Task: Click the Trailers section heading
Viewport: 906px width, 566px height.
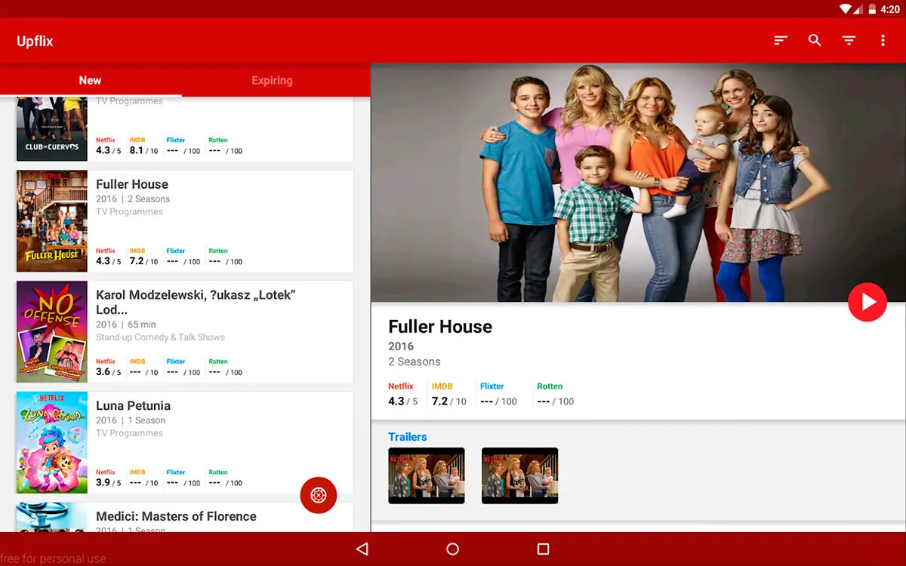Action: (408, 437)
